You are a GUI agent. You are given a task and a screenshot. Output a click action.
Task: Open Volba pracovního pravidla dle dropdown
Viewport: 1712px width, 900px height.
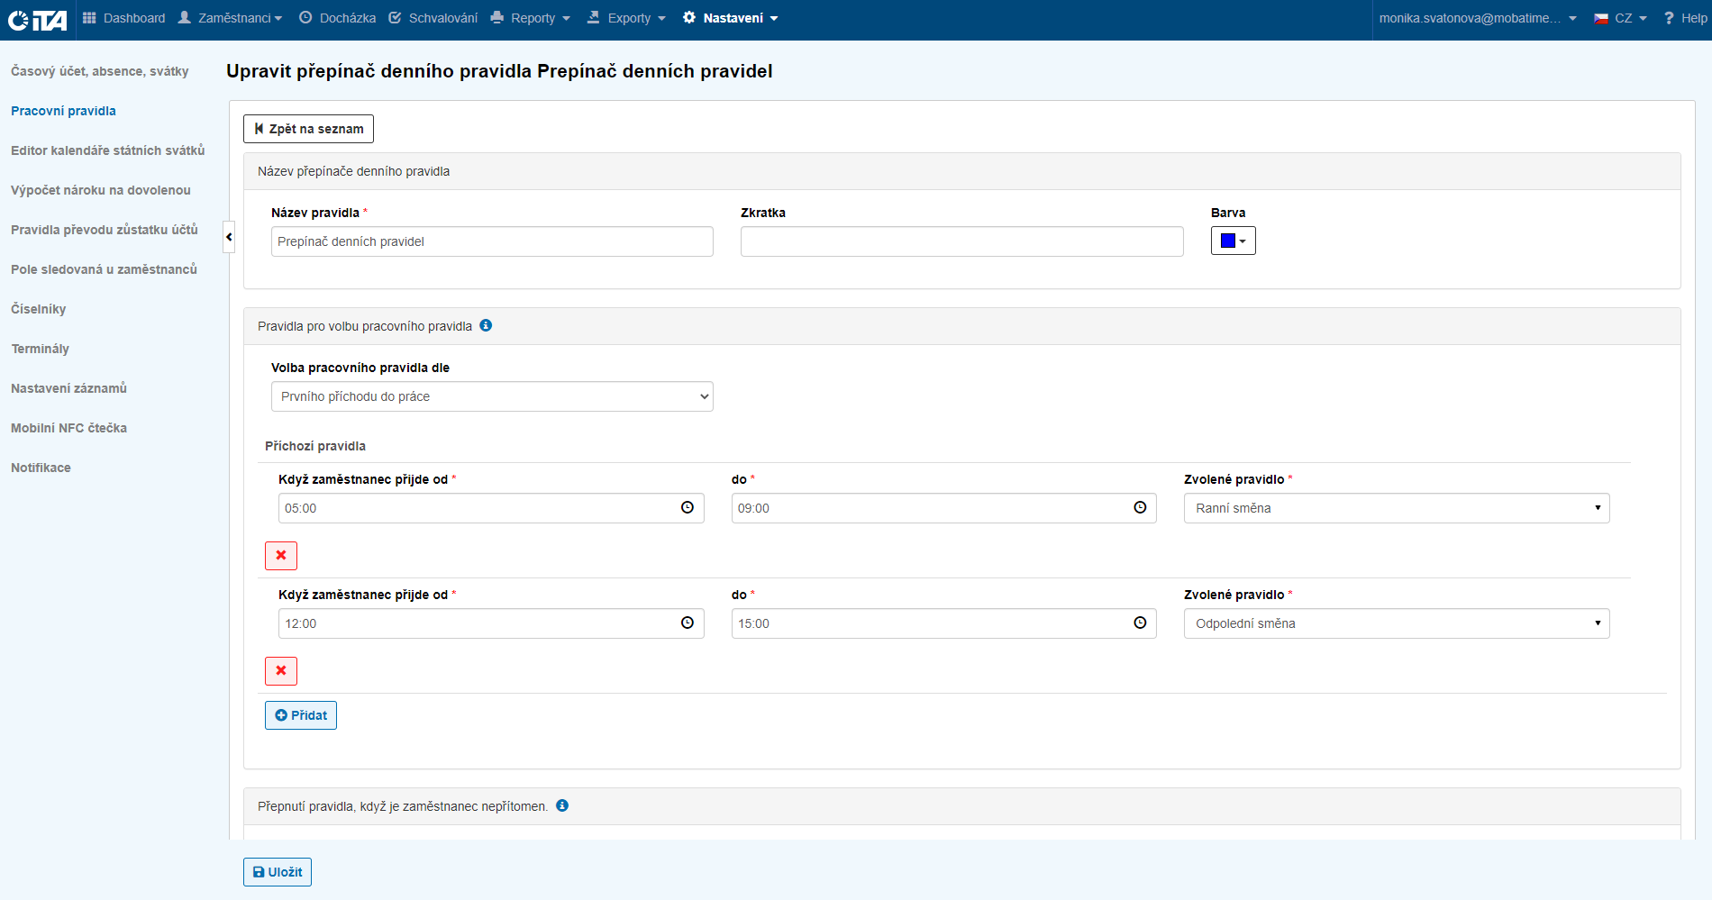pyautogui.click(x=492, y=396)
